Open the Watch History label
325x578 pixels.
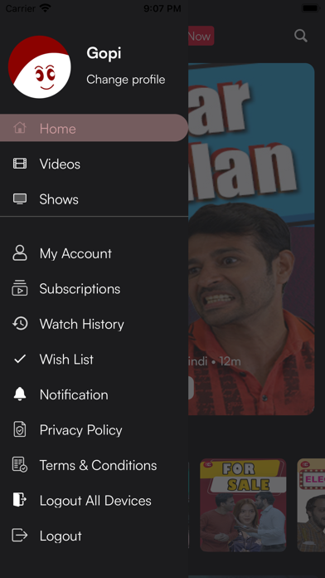(82, 324)
